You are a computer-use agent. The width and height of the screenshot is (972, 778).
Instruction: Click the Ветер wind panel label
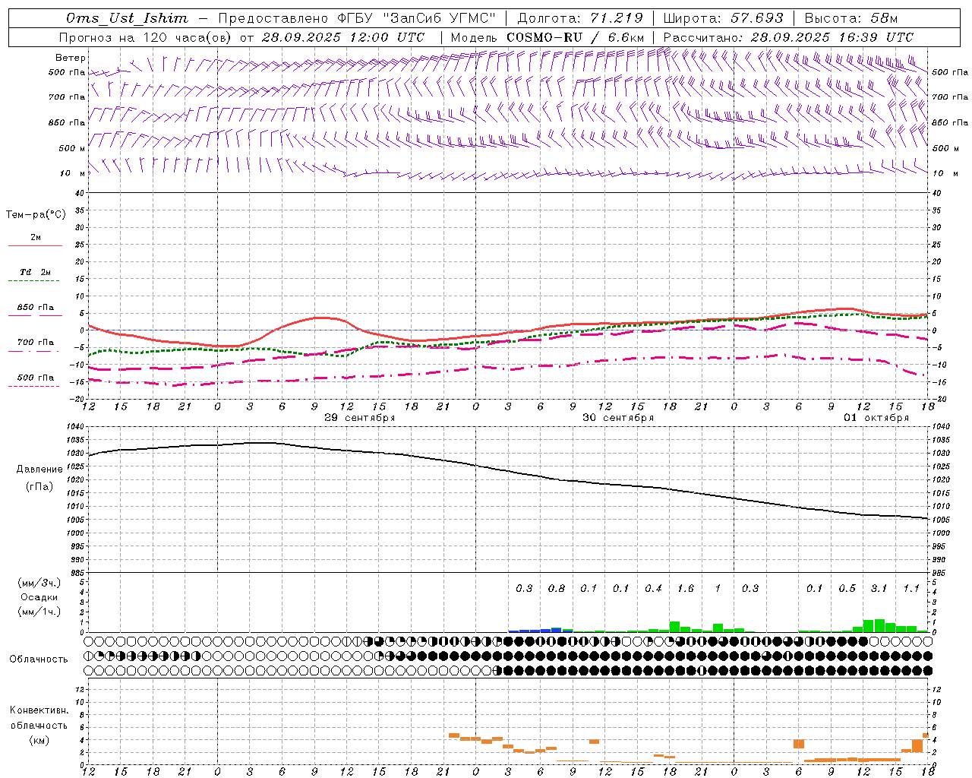click(x=71, y=58)
